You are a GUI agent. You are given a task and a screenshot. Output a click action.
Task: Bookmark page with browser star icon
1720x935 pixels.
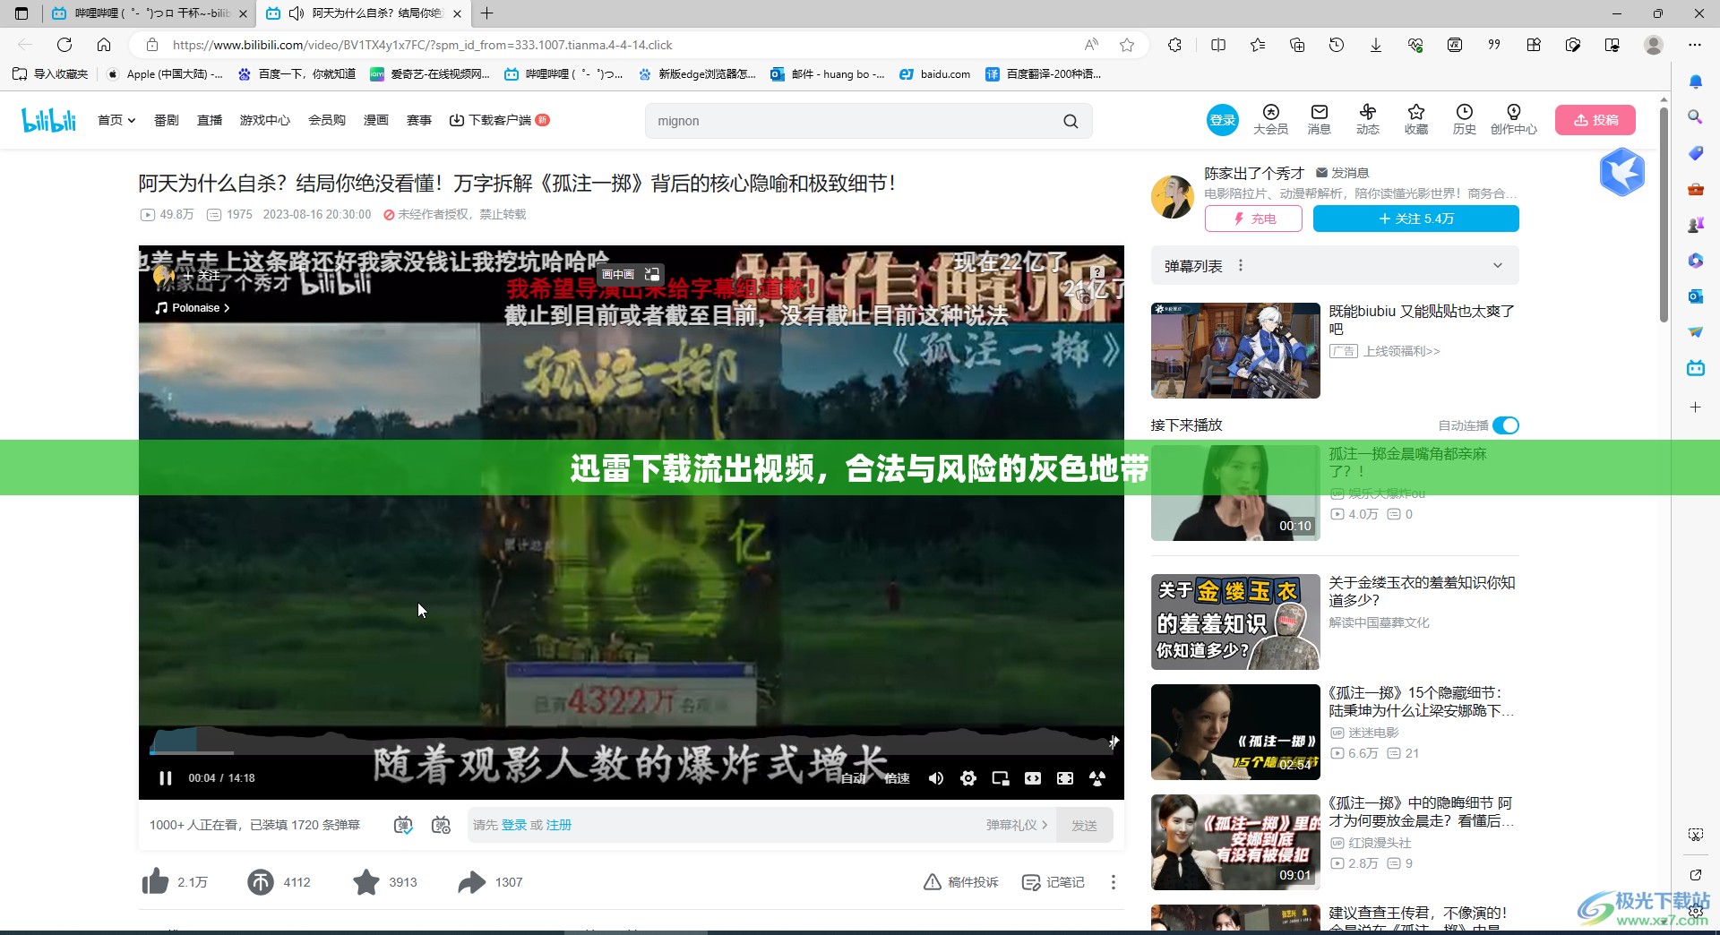pyautogui.click(x=1127, y=45)
